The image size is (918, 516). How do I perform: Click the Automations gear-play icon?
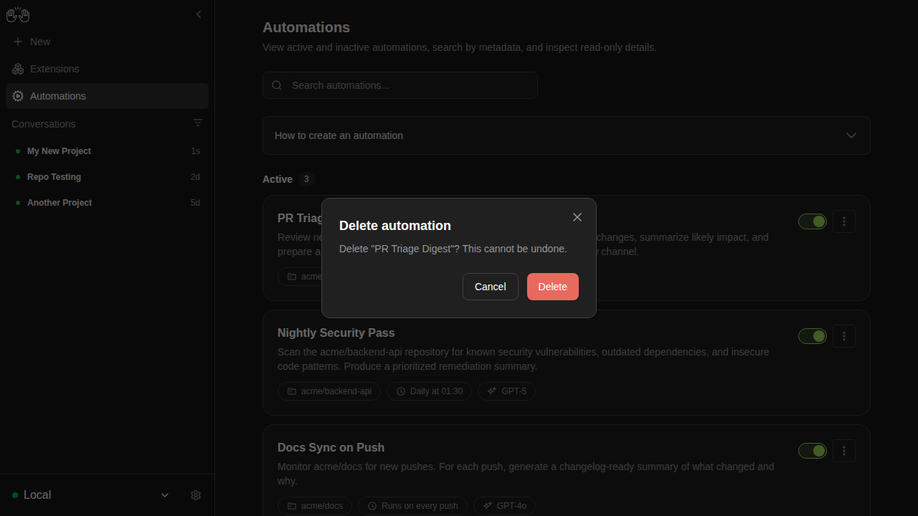coord(18,96)
